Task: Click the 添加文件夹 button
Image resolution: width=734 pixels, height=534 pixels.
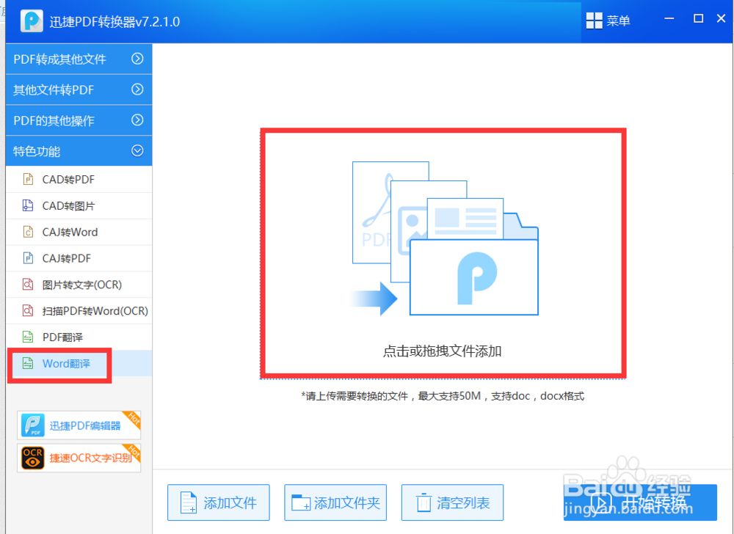Action: 335,502
